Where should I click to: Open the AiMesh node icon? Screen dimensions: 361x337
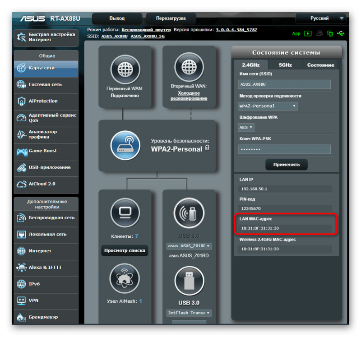click(125, 278)
